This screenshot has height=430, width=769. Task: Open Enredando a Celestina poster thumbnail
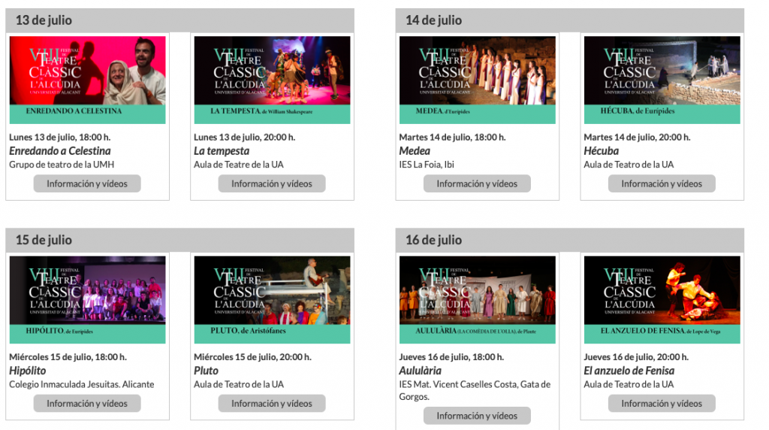[x=87, y=80]
